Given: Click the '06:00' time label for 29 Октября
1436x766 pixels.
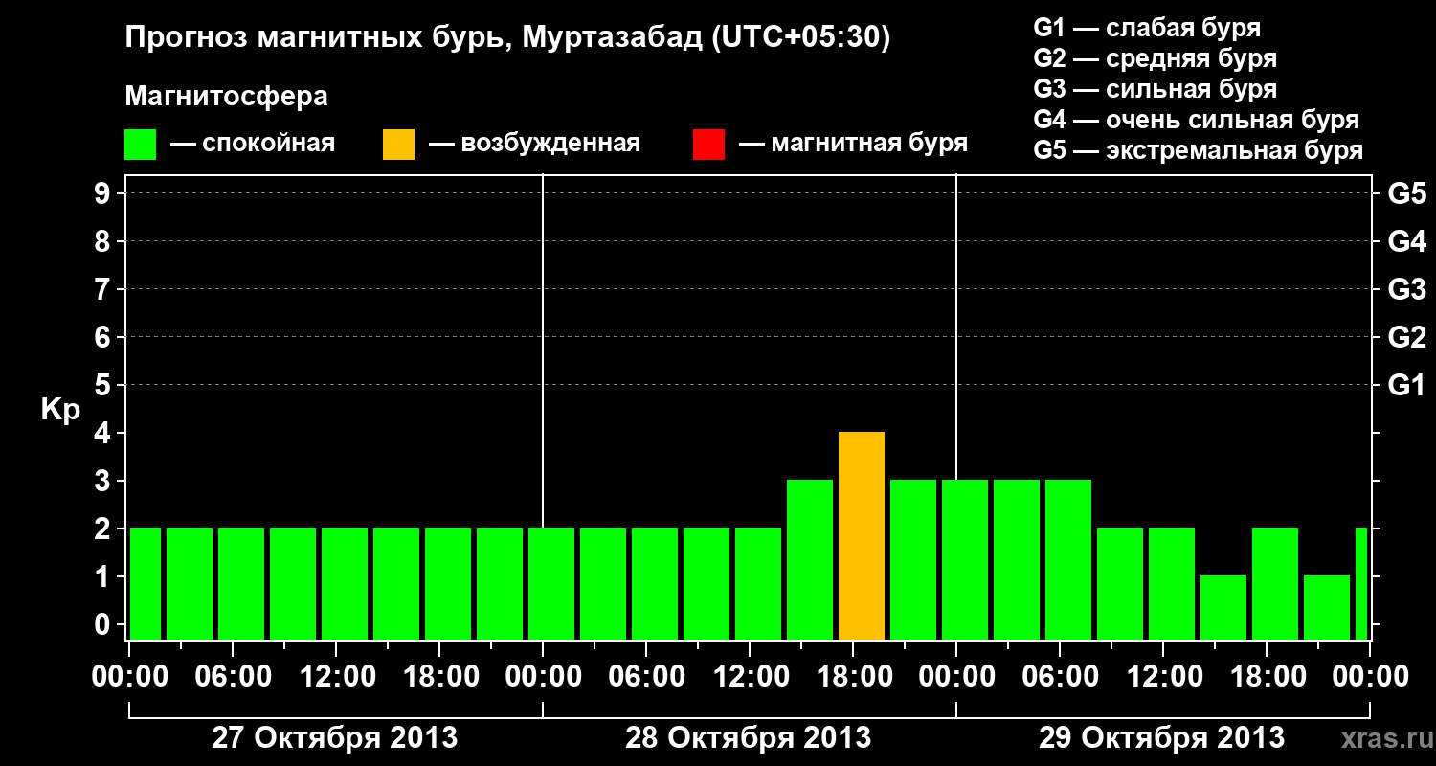Looking at the screenshot, I should 1062,676.
